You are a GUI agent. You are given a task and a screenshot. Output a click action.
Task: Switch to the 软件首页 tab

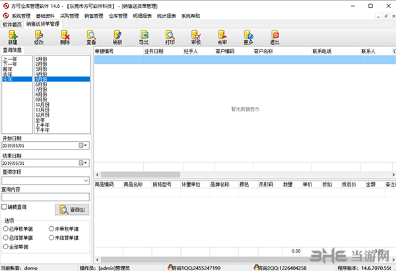click(x=12, y=24)
